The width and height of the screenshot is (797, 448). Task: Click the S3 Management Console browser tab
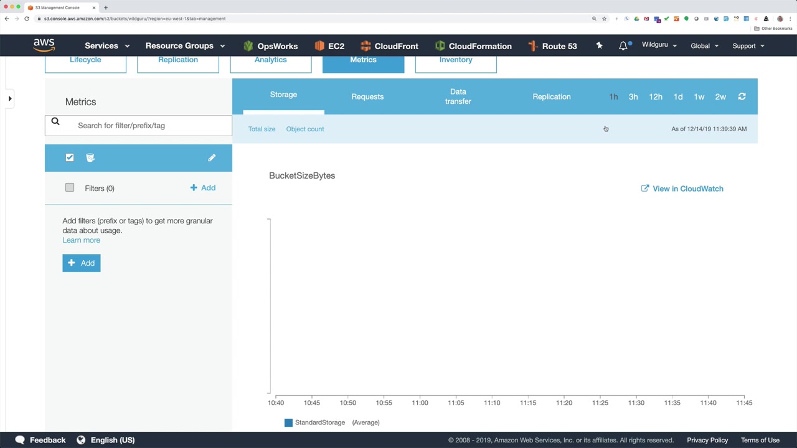60,7
